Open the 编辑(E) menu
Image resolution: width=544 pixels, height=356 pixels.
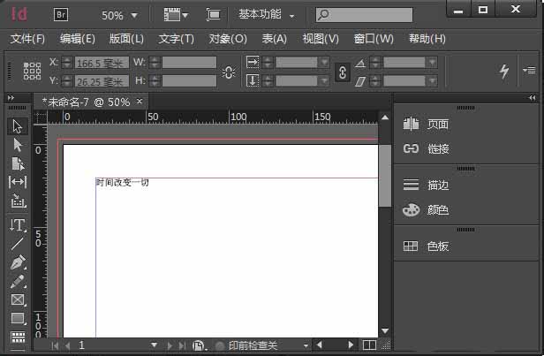[x=78, y=39]
